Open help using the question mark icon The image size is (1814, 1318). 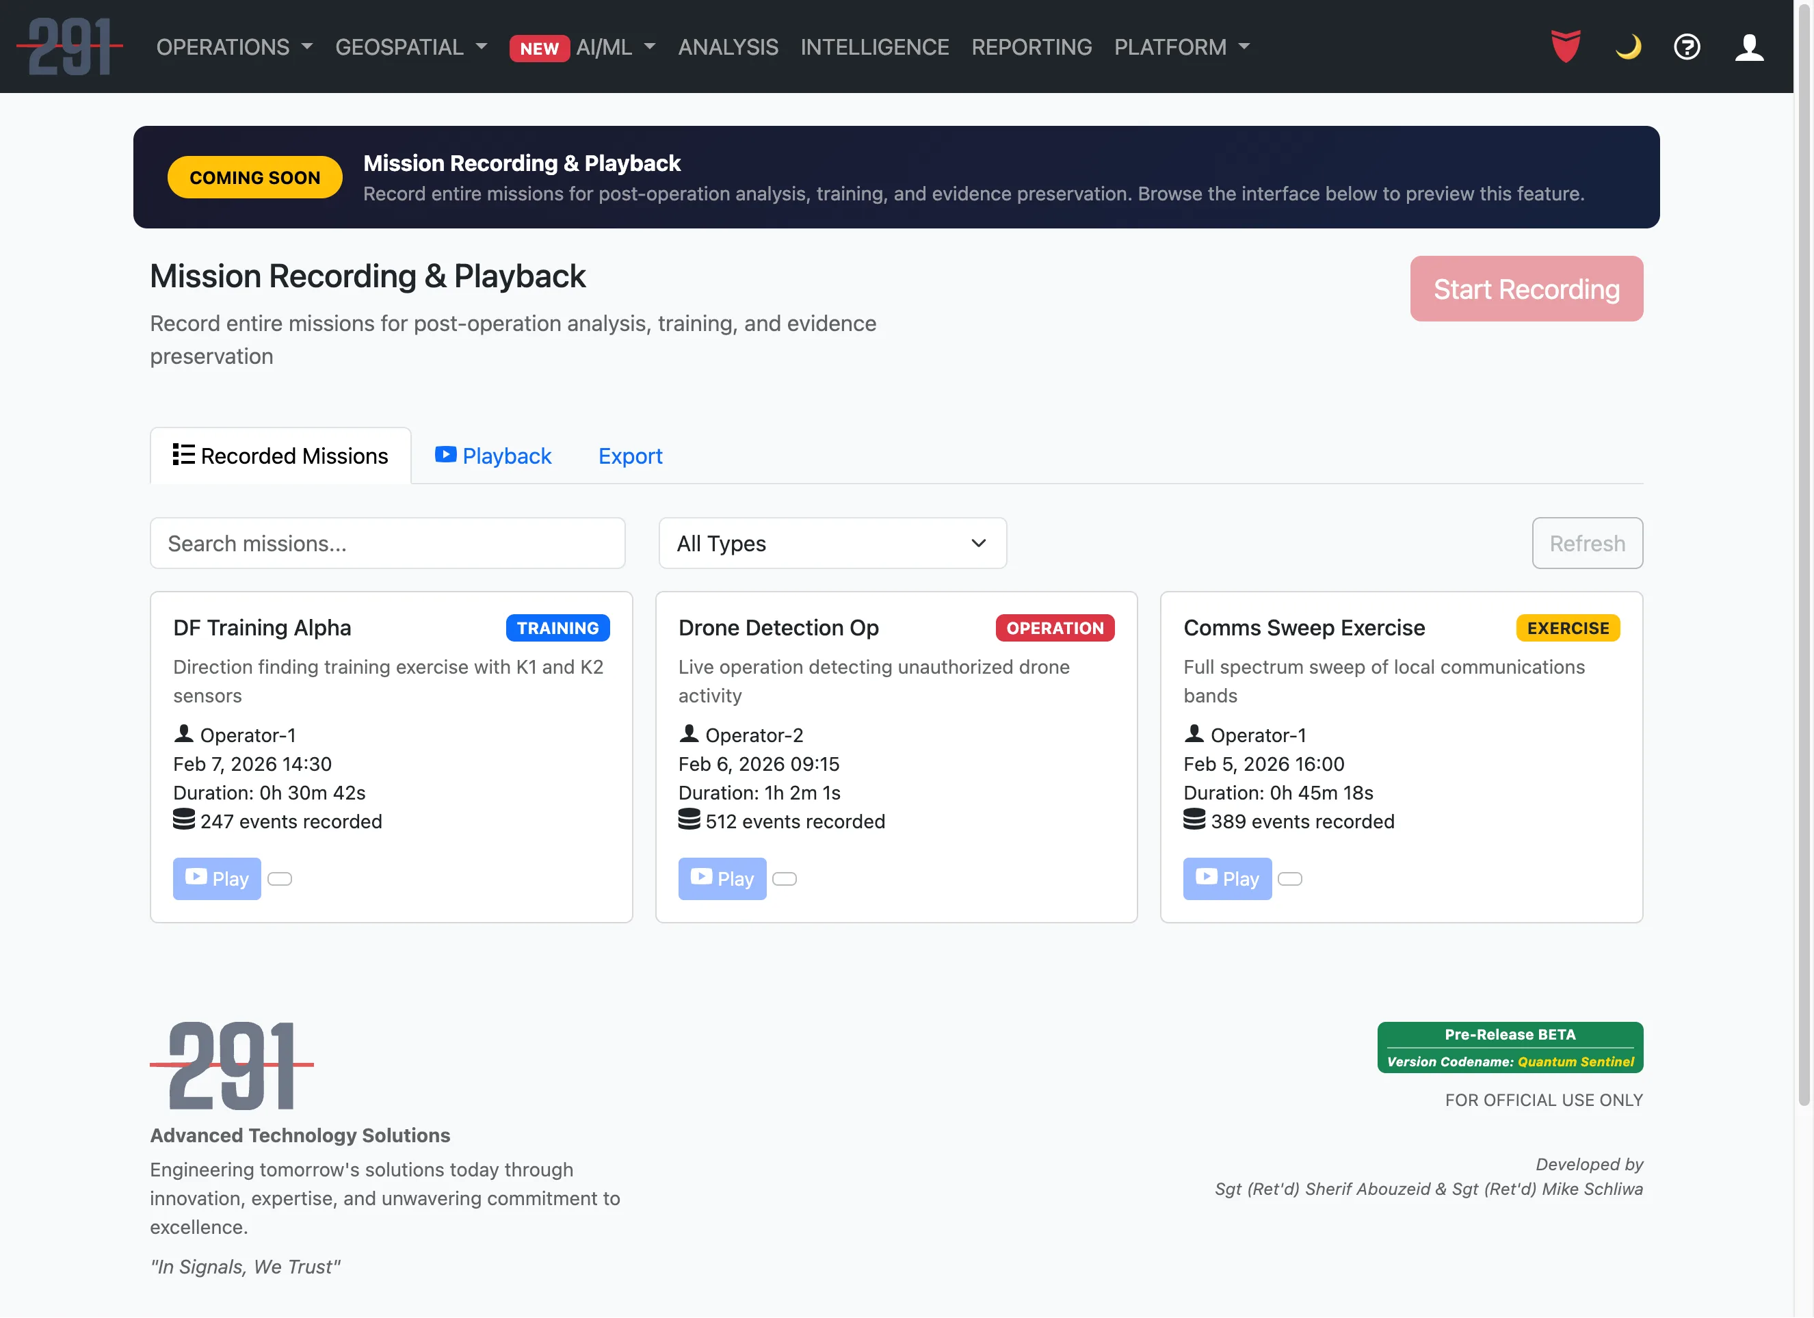coord(1687,47)
